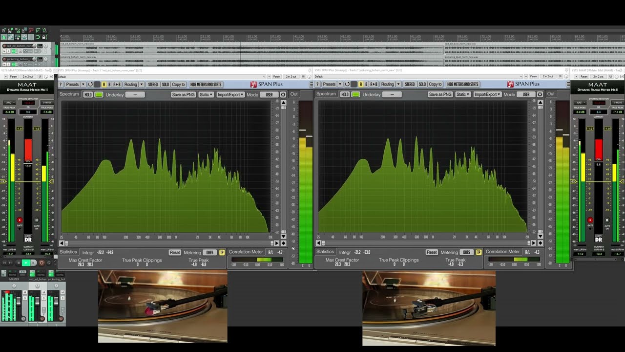Image resolution: width=625 pixels, height=352 pixels.
Task: Toggle HOLD in left SPAN Plus spectrum
Action: [x=88, y=94]
